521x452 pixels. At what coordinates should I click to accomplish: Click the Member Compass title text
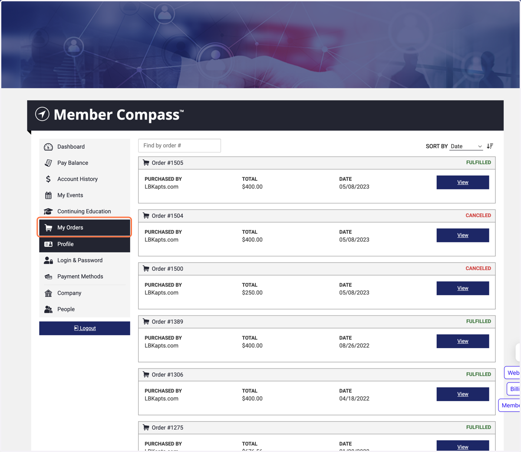coord(119,115)
